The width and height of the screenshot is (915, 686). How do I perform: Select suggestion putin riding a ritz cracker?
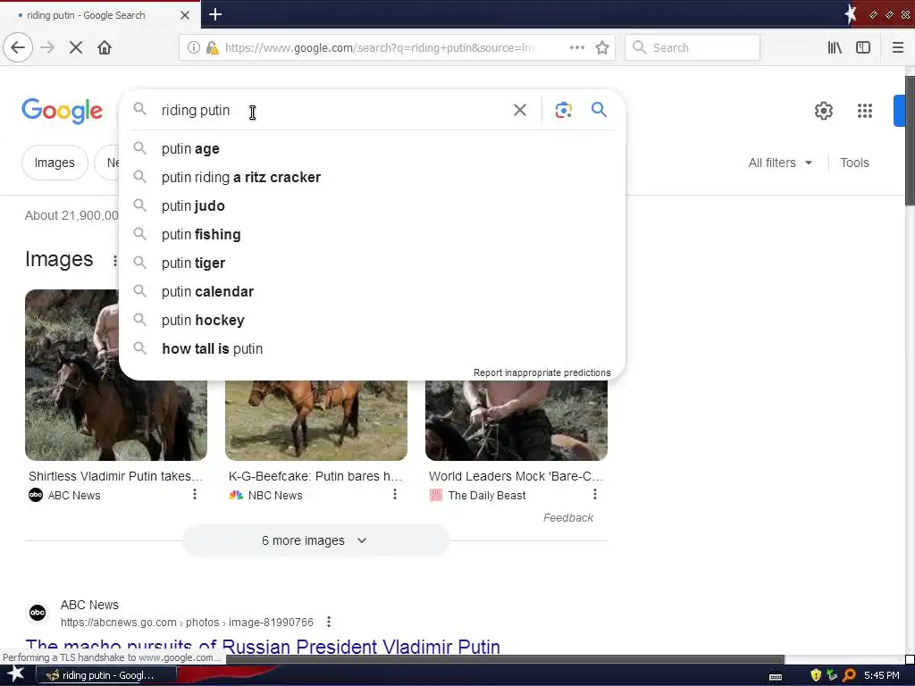[372, 178]
